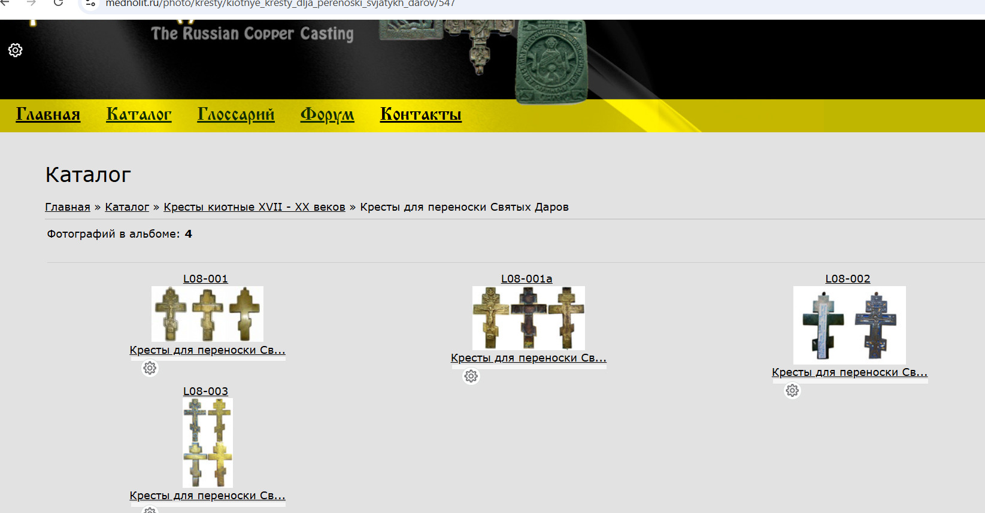Follow the Каталог breadcrumb link
The height and width of the screenshot is (513, 985).
(x=127, y=207)
